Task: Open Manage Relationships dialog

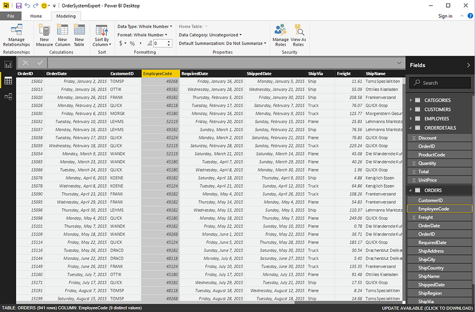Action: click(17, 36)
